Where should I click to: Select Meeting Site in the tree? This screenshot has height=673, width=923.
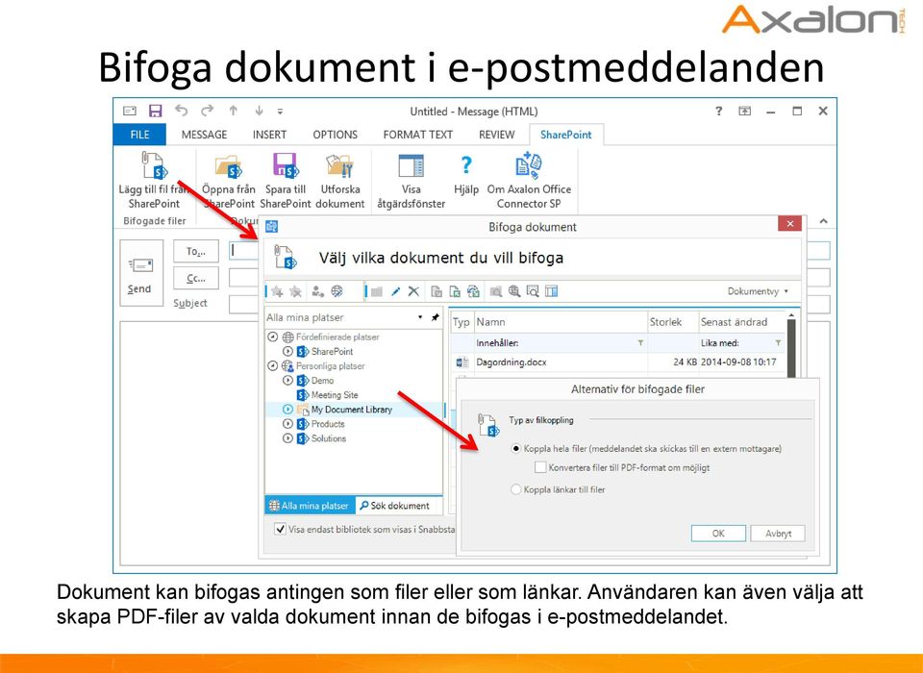[334, 395]
